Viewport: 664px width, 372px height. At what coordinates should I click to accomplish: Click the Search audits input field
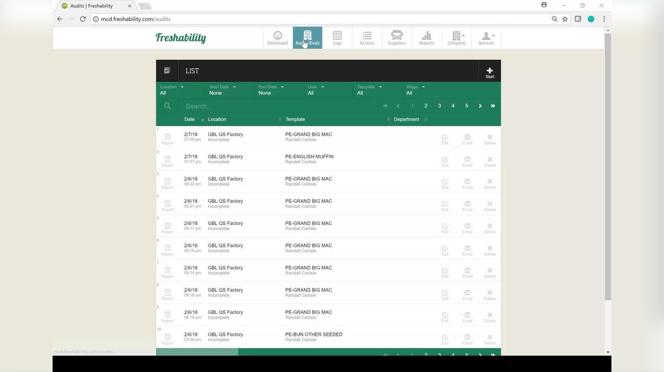[x=279, y=106]
